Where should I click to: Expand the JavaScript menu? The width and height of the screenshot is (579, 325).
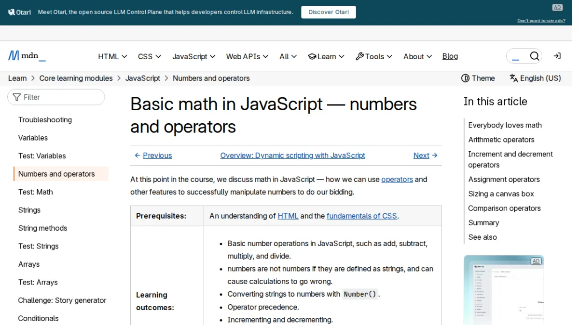point(194,56)
